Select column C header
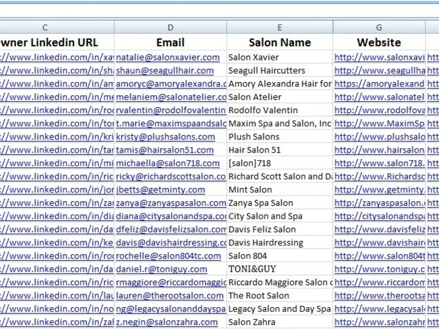This screenshot has width=439, height=329. tap(57, 27)
